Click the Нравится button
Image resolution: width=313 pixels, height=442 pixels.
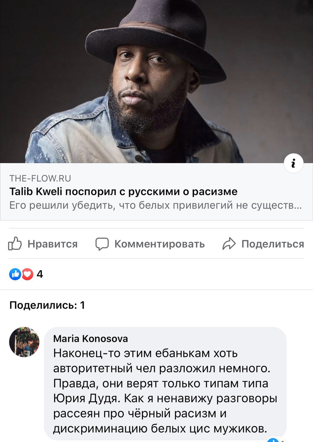pyautogui.click(x=43, y=244)
